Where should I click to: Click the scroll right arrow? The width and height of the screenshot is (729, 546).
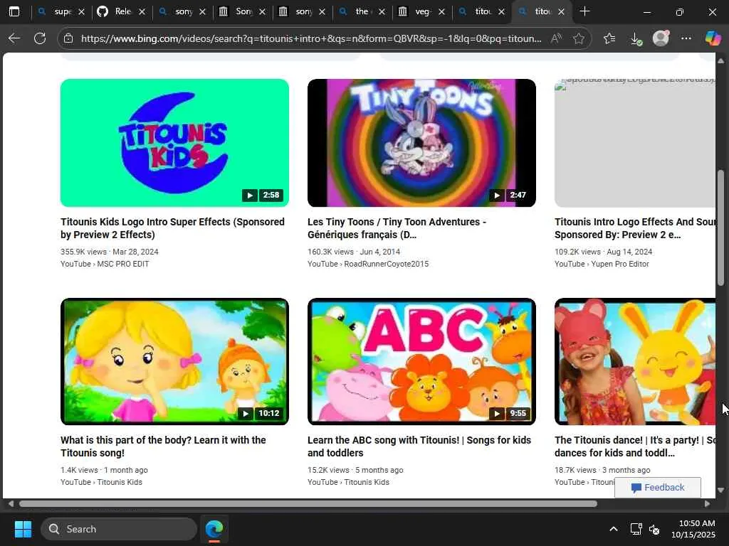(707, 504)
